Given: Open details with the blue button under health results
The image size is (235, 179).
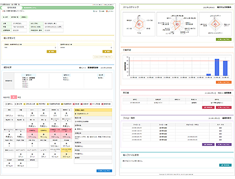Looking at the screenshot, I should [x=104, y=171].
